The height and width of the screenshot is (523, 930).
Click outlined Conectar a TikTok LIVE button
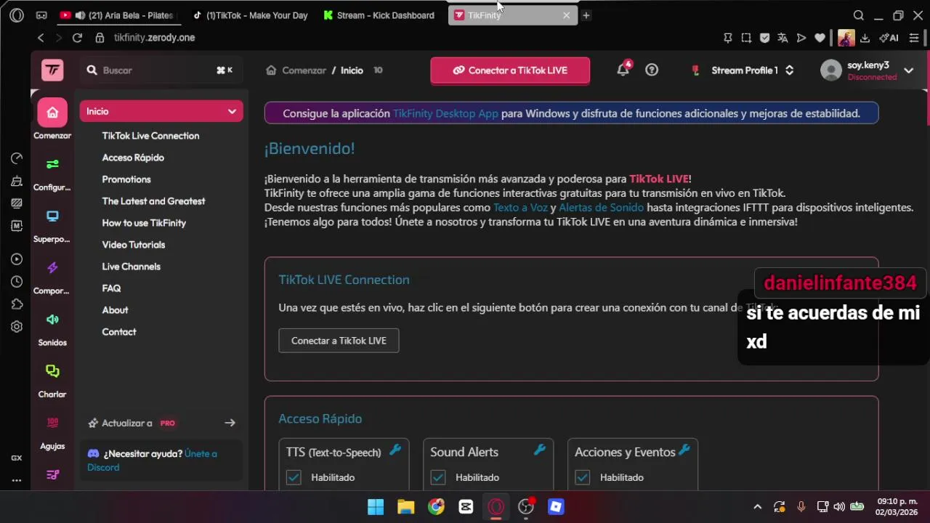pyautogui.click(x=339, y=341)
